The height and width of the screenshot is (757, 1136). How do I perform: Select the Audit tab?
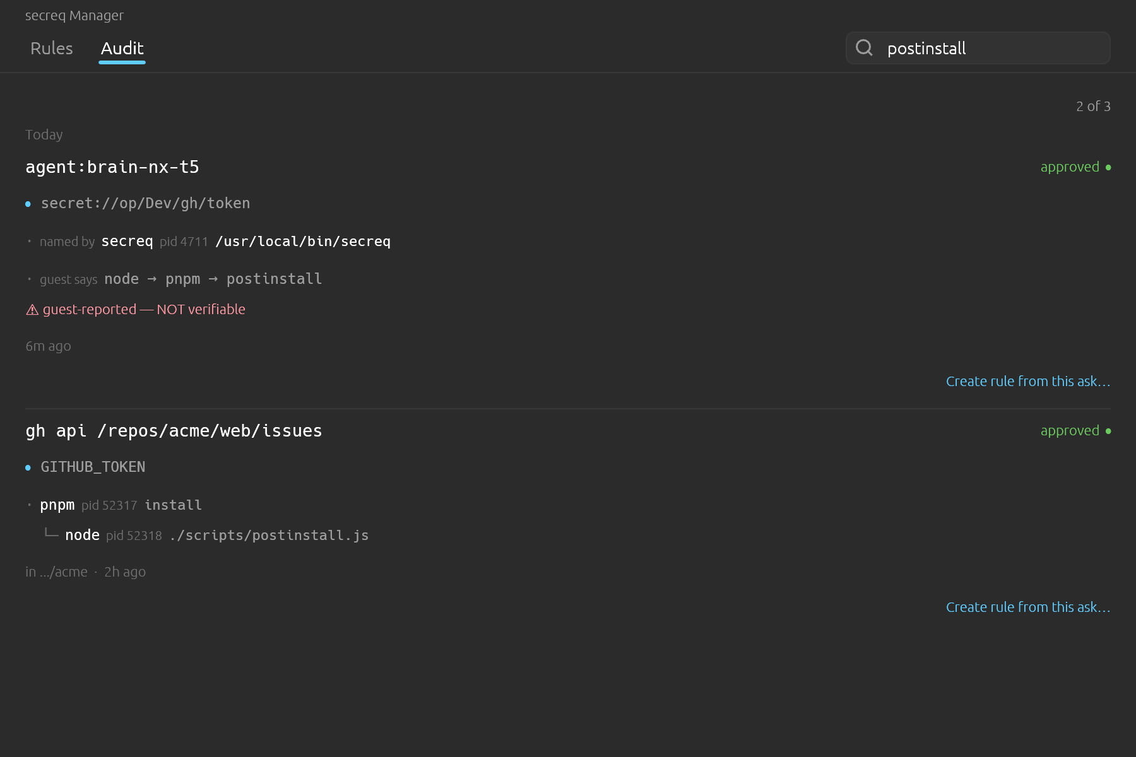pos(122,49)
